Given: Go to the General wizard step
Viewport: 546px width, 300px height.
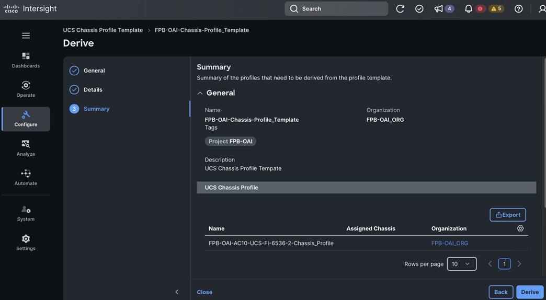Looking at the screenshot, I should pyautogui.click(x=87, y=71).
